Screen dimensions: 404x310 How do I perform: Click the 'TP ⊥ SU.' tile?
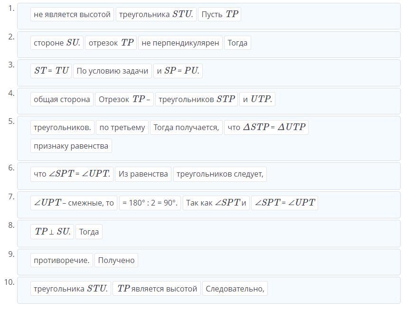coord(52,232)
